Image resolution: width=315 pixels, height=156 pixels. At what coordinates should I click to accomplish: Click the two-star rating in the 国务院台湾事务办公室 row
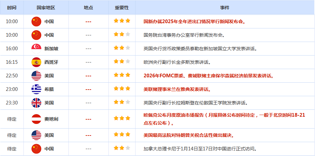122,34
